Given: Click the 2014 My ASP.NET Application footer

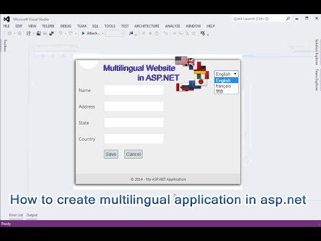Looking at the screenshot, I should click(158, 179).
